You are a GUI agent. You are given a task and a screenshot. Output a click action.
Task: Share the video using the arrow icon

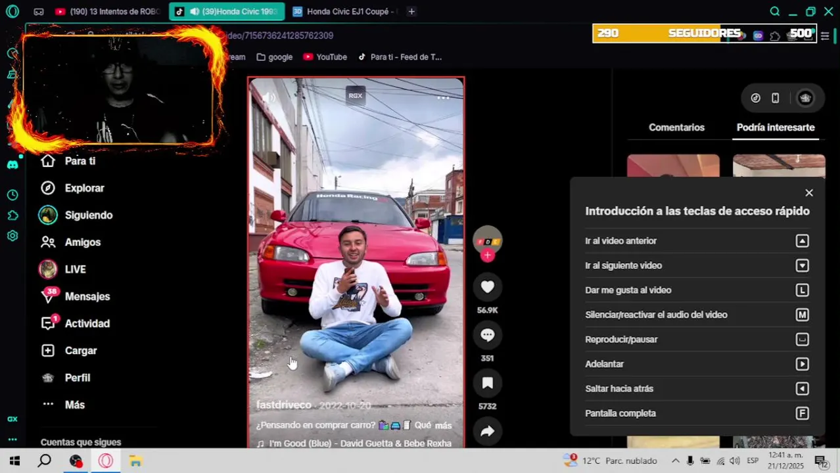tap(487, 431)
